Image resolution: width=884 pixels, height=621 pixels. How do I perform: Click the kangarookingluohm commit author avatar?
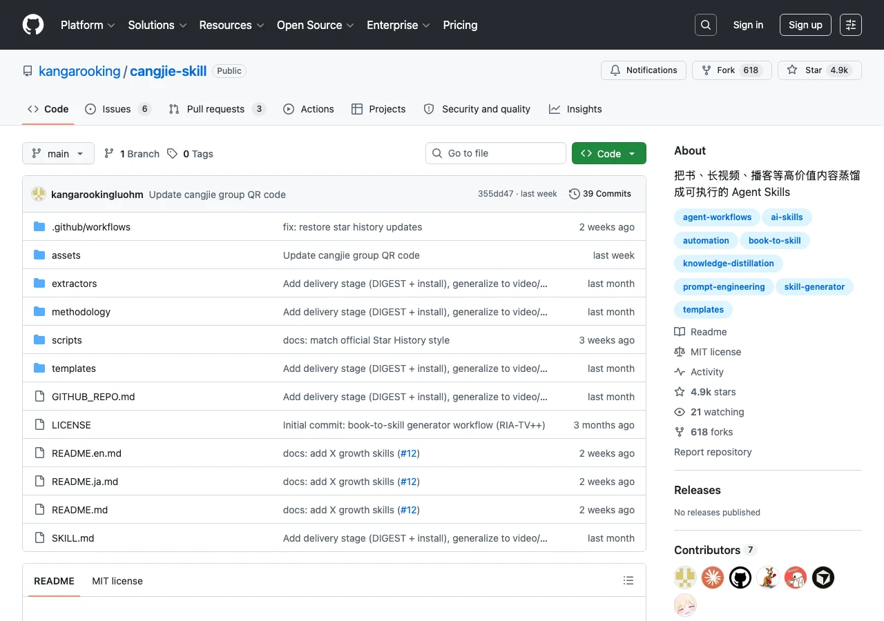(x=39, y=194)
